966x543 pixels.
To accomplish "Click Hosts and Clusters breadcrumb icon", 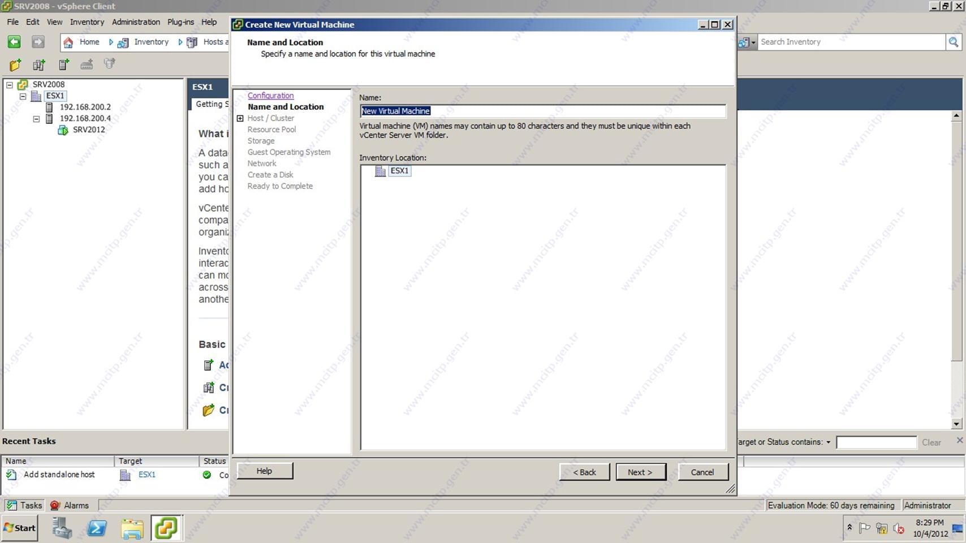I will click(192, 42).
